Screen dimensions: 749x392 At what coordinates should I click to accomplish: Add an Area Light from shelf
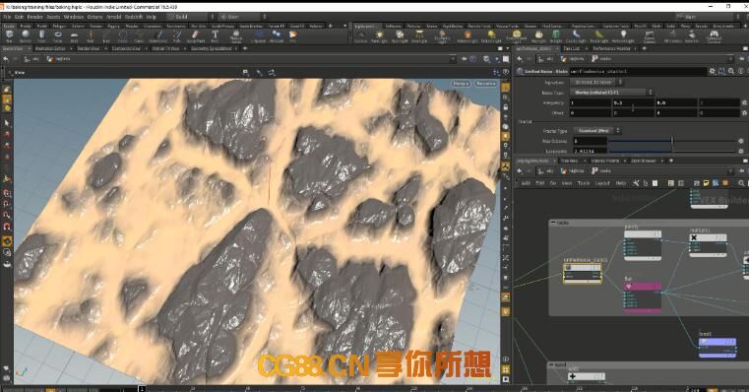[419, 35]
